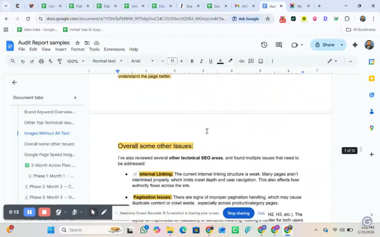Go to Brand Keyword Overview section
The width and height of the screenshot is (380, 237).
pyautogui.click(x=50, y=112)
